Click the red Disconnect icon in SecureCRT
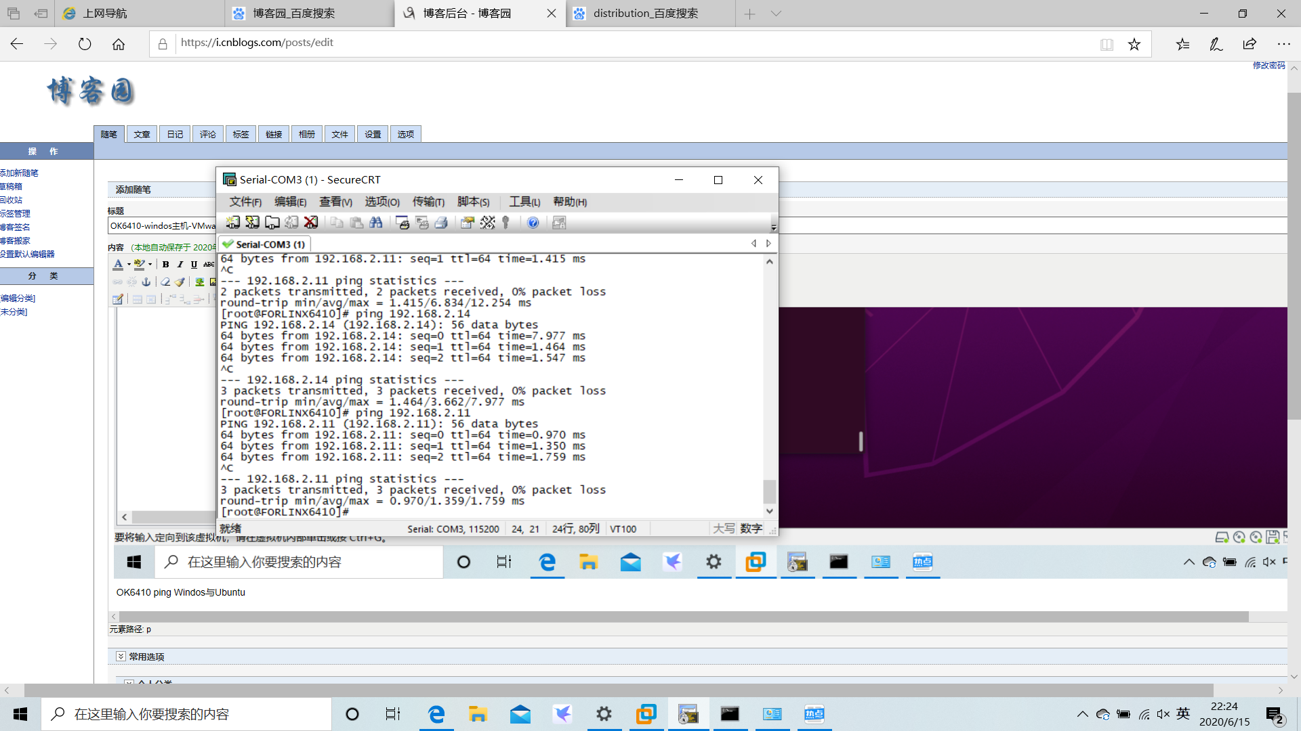 click(x=311, y=223)
